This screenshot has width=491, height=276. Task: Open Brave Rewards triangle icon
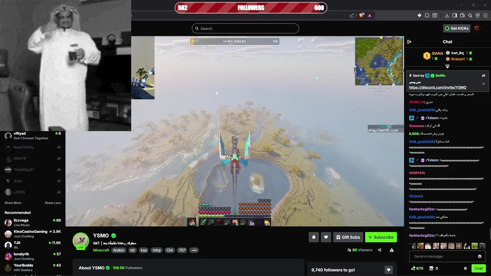point(369,15)
